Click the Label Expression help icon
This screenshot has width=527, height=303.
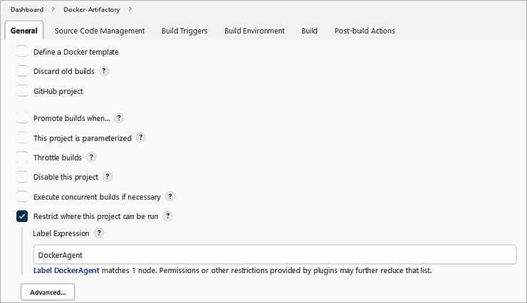click(99, 233)
